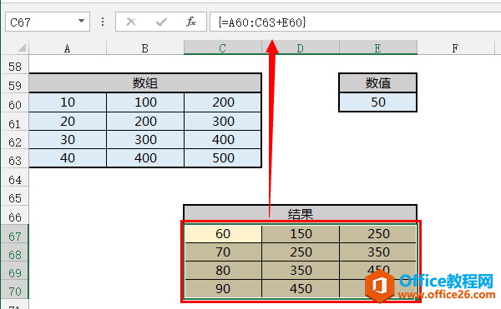
Task: Select cell B63 containing 400
Action: [x=145, y=158]
